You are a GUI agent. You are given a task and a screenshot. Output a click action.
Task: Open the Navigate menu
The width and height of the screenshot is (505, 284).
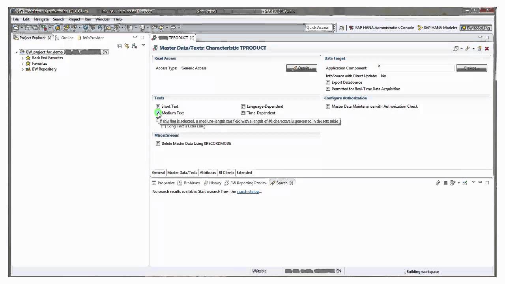coord(41,19)
